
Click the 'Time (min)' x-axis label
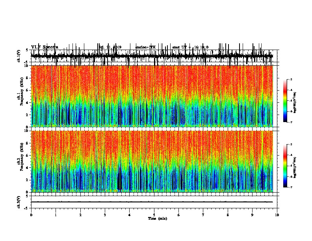(x=158, y=219)
